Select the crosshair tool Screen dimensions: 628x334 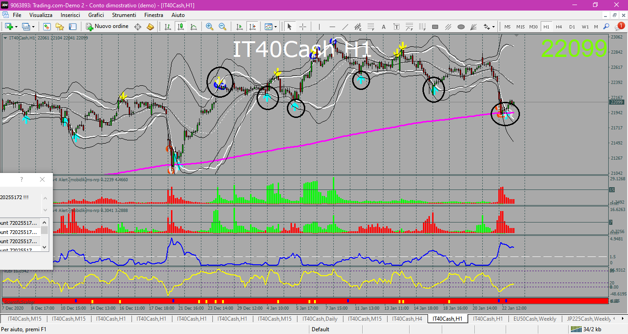303,27
